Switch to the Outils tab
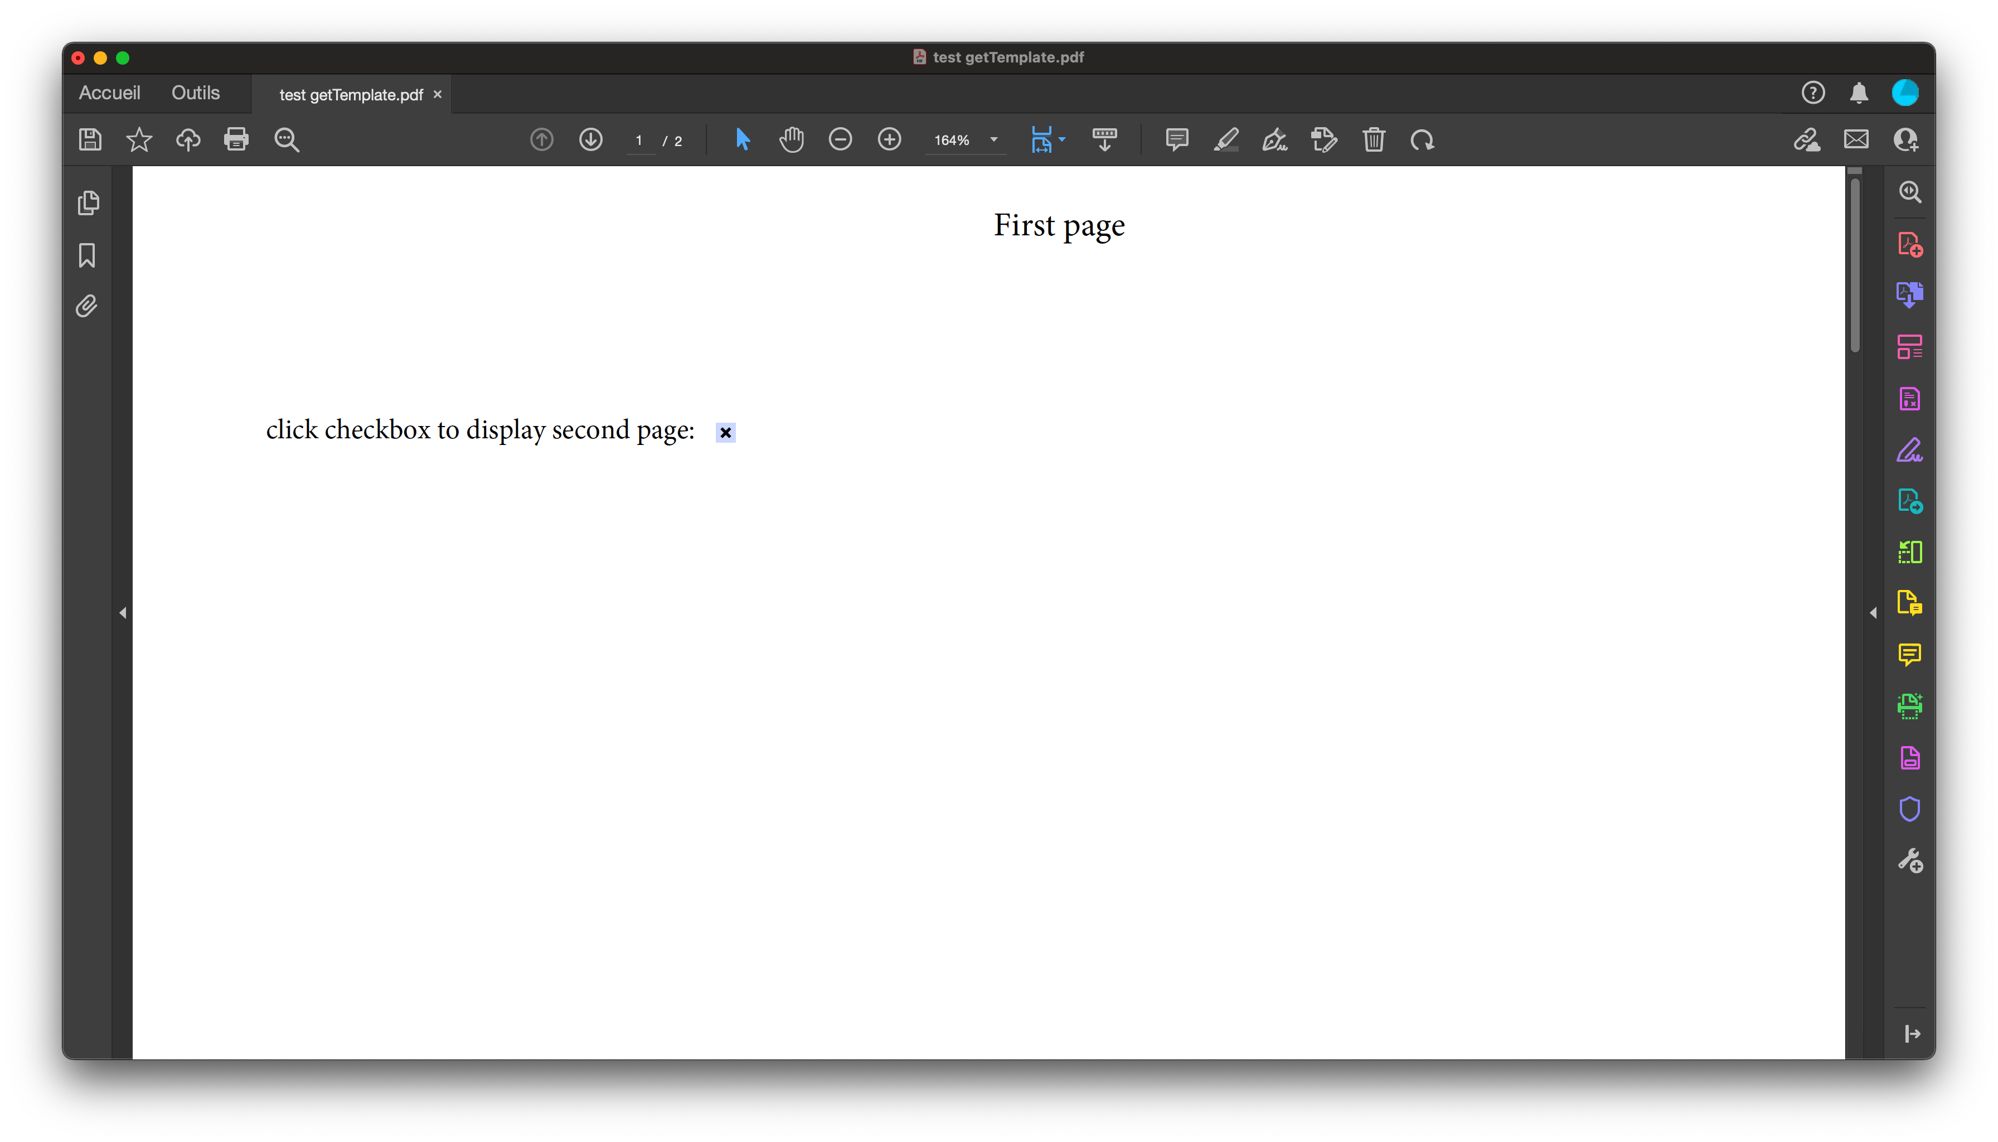 [x=195, y=93]
